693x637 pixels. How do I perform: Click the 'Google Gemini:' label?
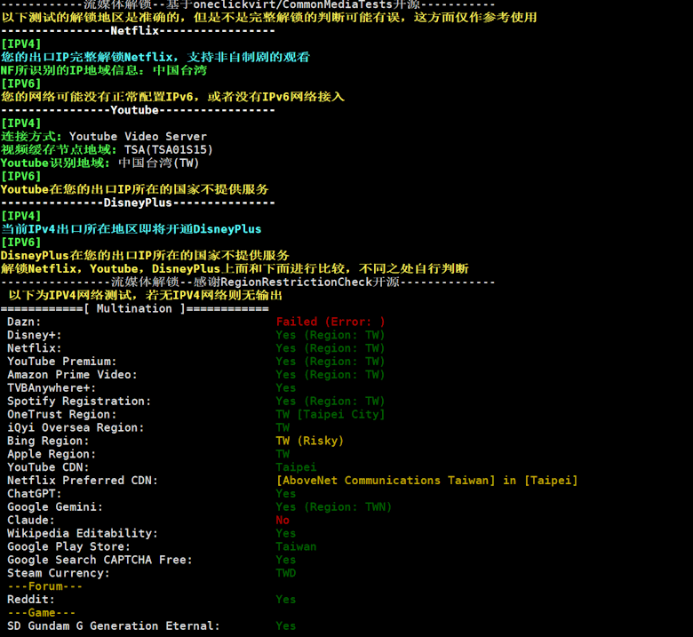pyautogui.click(x=55, y=507)
